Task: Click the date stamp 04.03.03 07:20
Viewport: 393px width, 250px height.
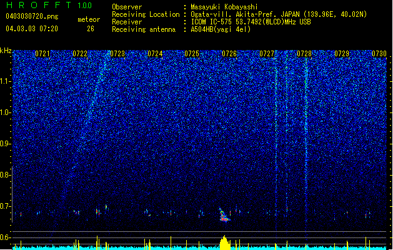Action: click(32, 29)
